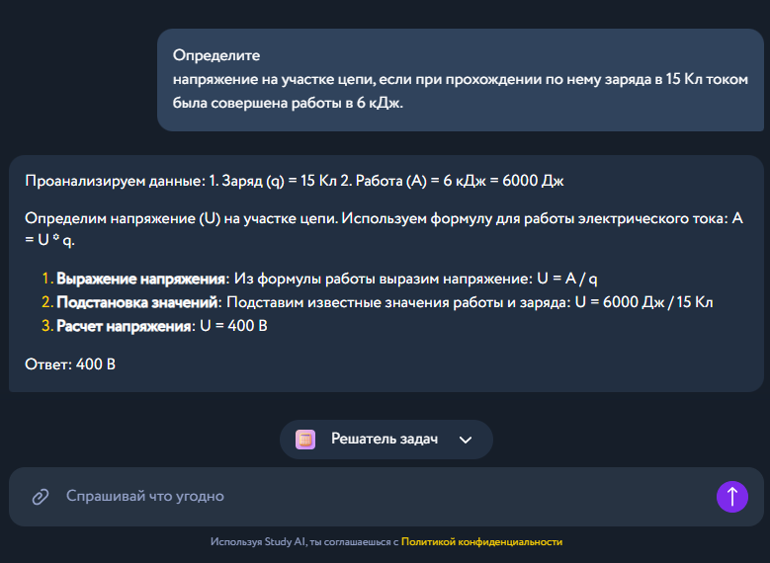Click the formula "U = 6000 Дж / 15 Кл"

point(642,302)
